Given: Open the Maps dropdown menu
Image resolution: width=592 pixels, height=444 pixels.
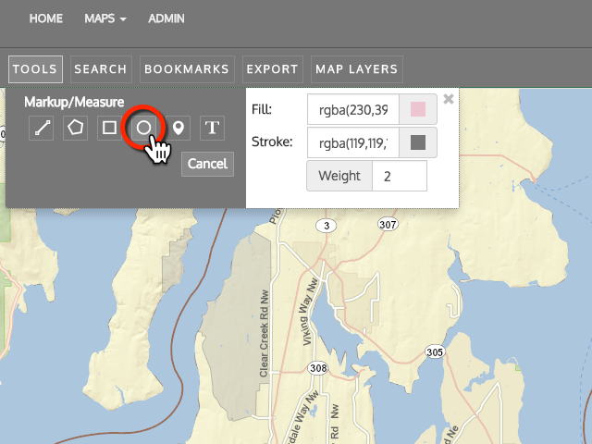Looking at the screenshot, I should coord(105,18).
